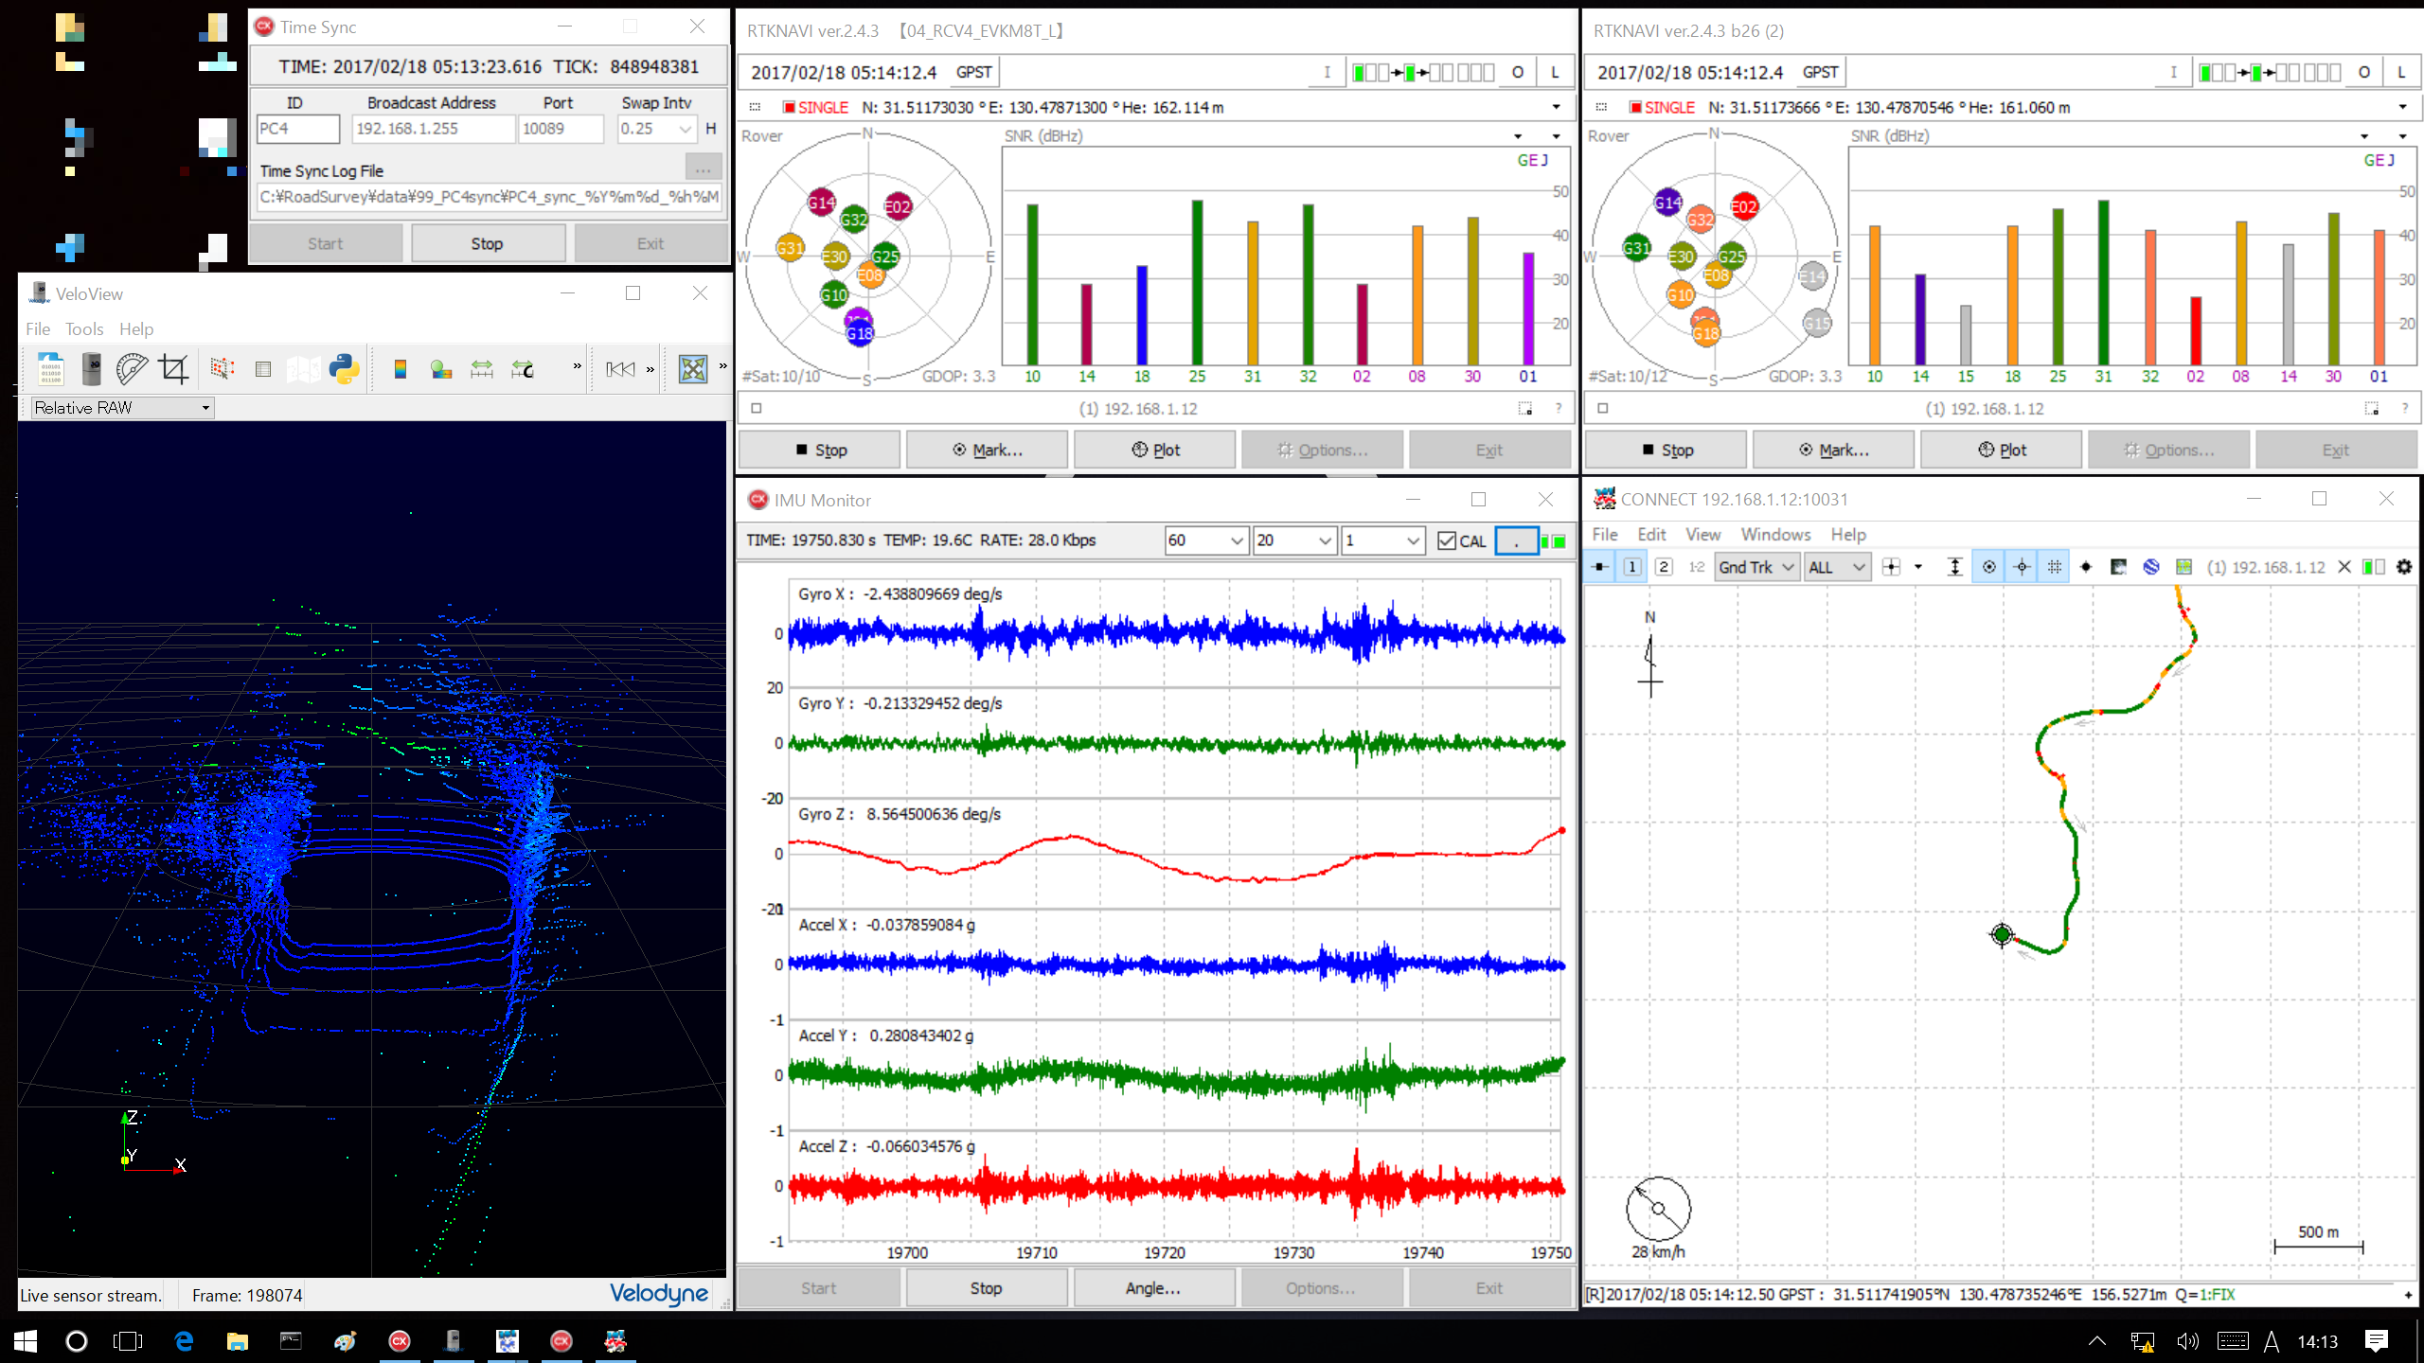The image size is (2424, 1363).
Task: Open the File menu in VeloView
Action: coord(38,329)
